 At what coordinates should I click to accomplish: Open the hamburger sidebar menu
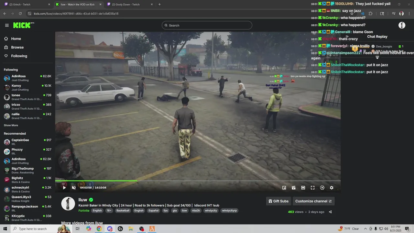(7, 25)
